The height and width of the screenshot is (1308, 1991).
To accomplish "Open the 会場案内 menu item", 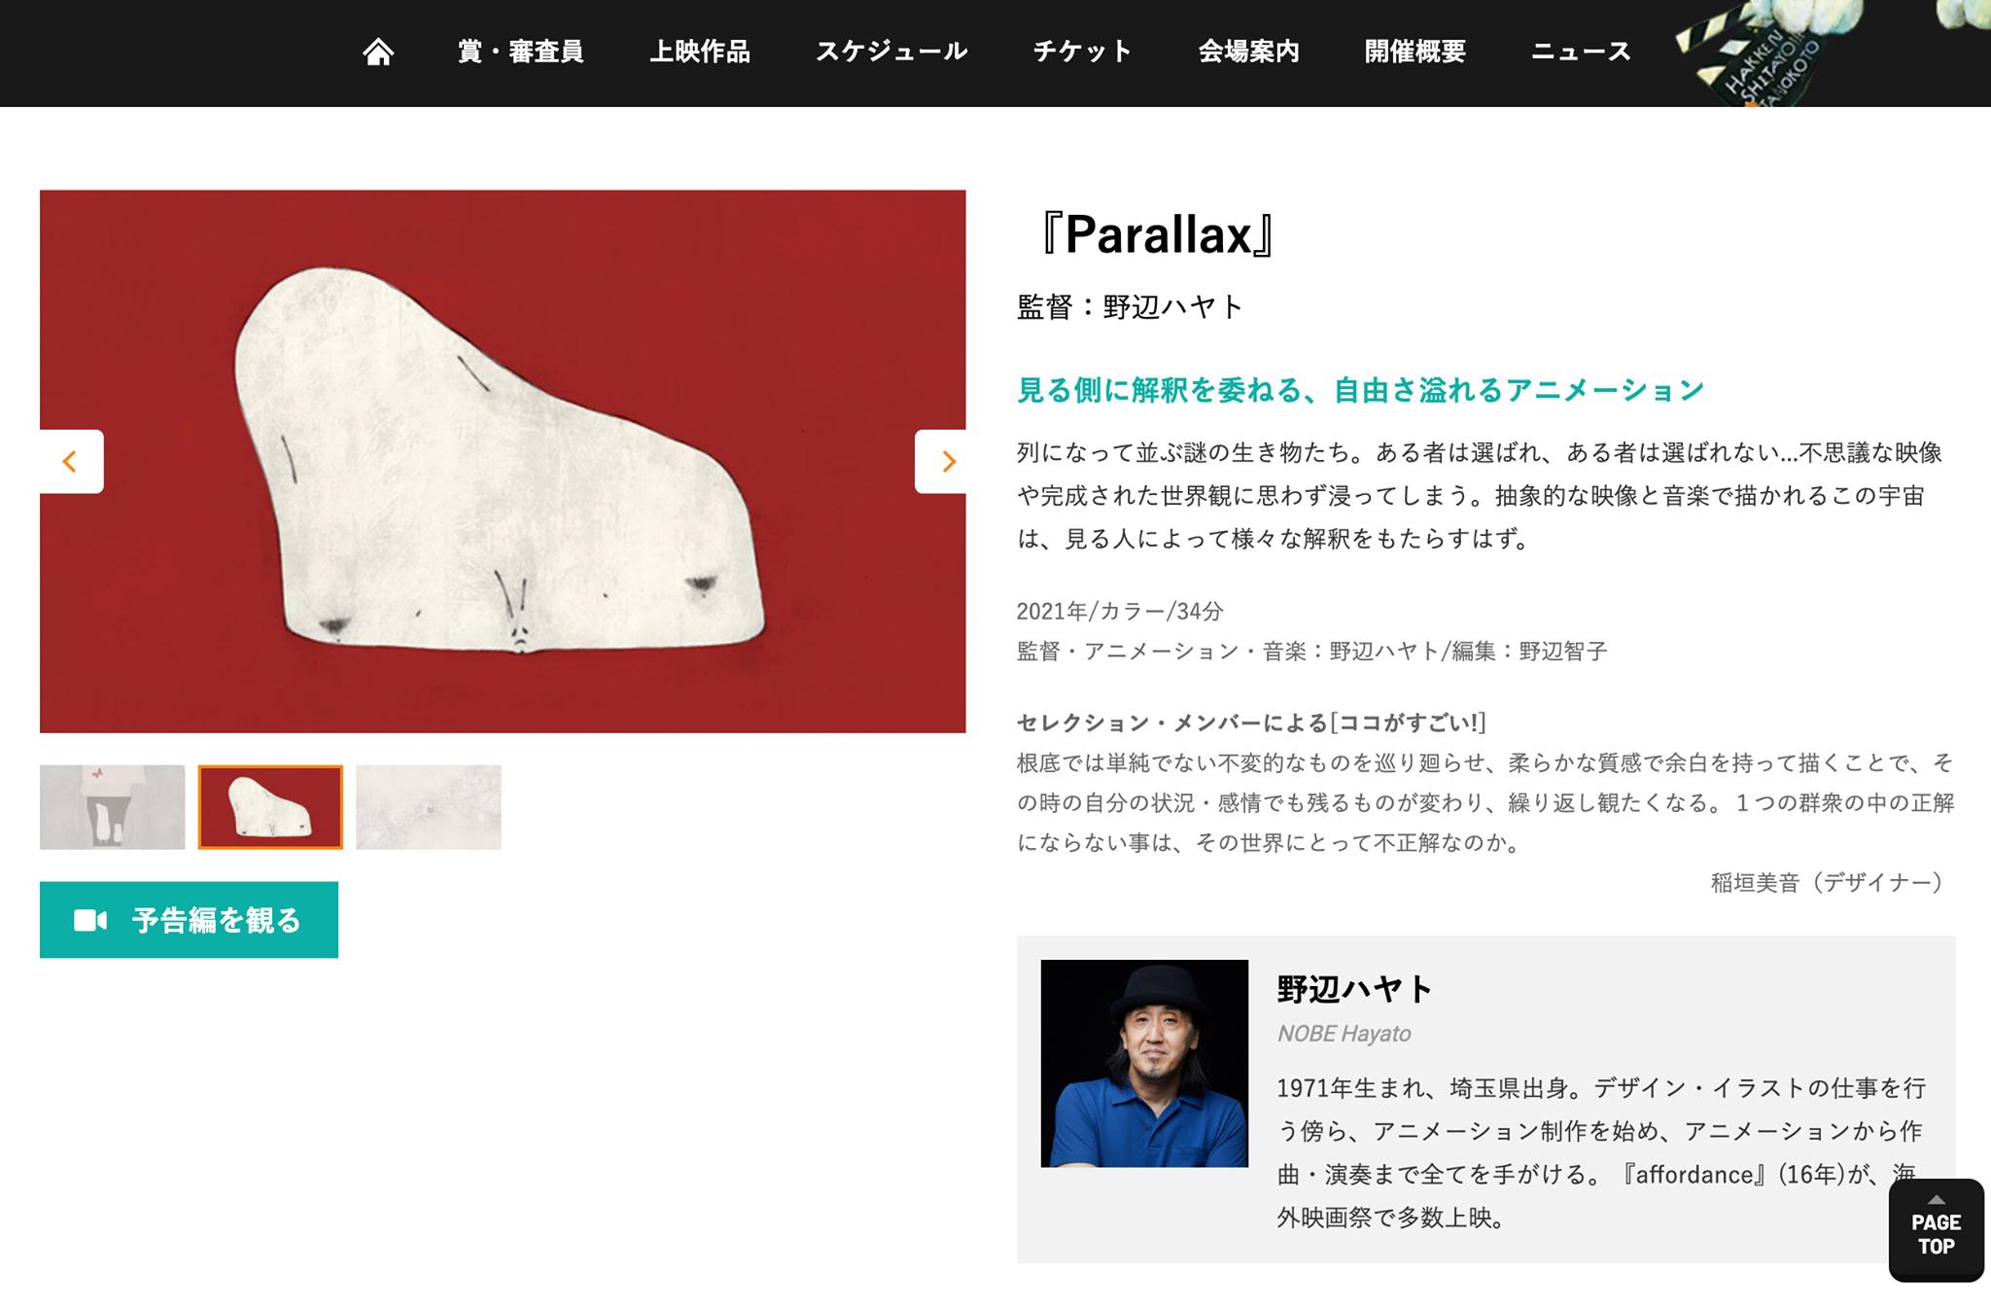I will (1249, 52).
